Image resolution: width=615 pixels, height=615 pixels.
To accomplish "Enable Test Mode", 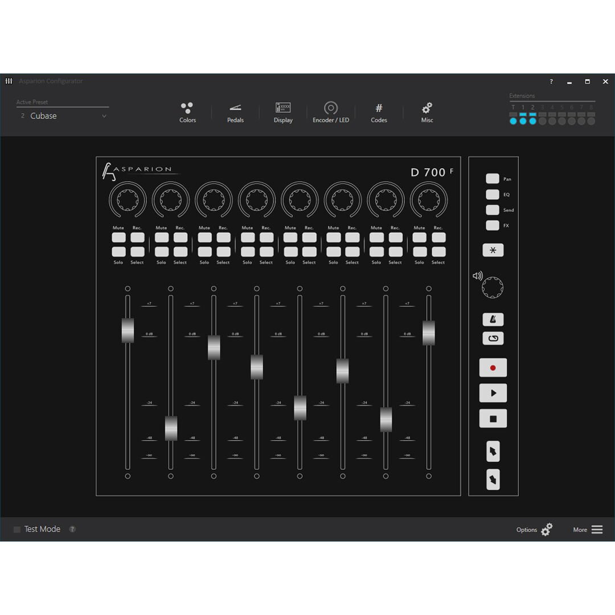I will click(17, 529).
